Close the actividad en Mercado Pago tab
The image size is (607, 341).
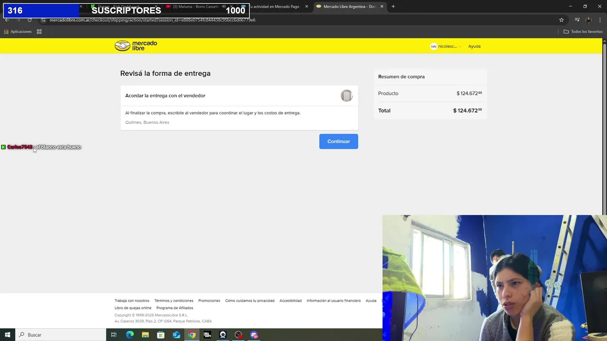306,7
